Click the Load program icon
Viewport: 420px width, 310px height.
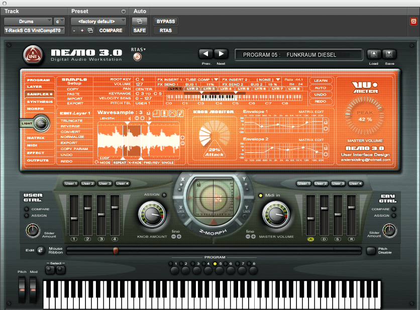pyautogui.click(x=374, y=54)
